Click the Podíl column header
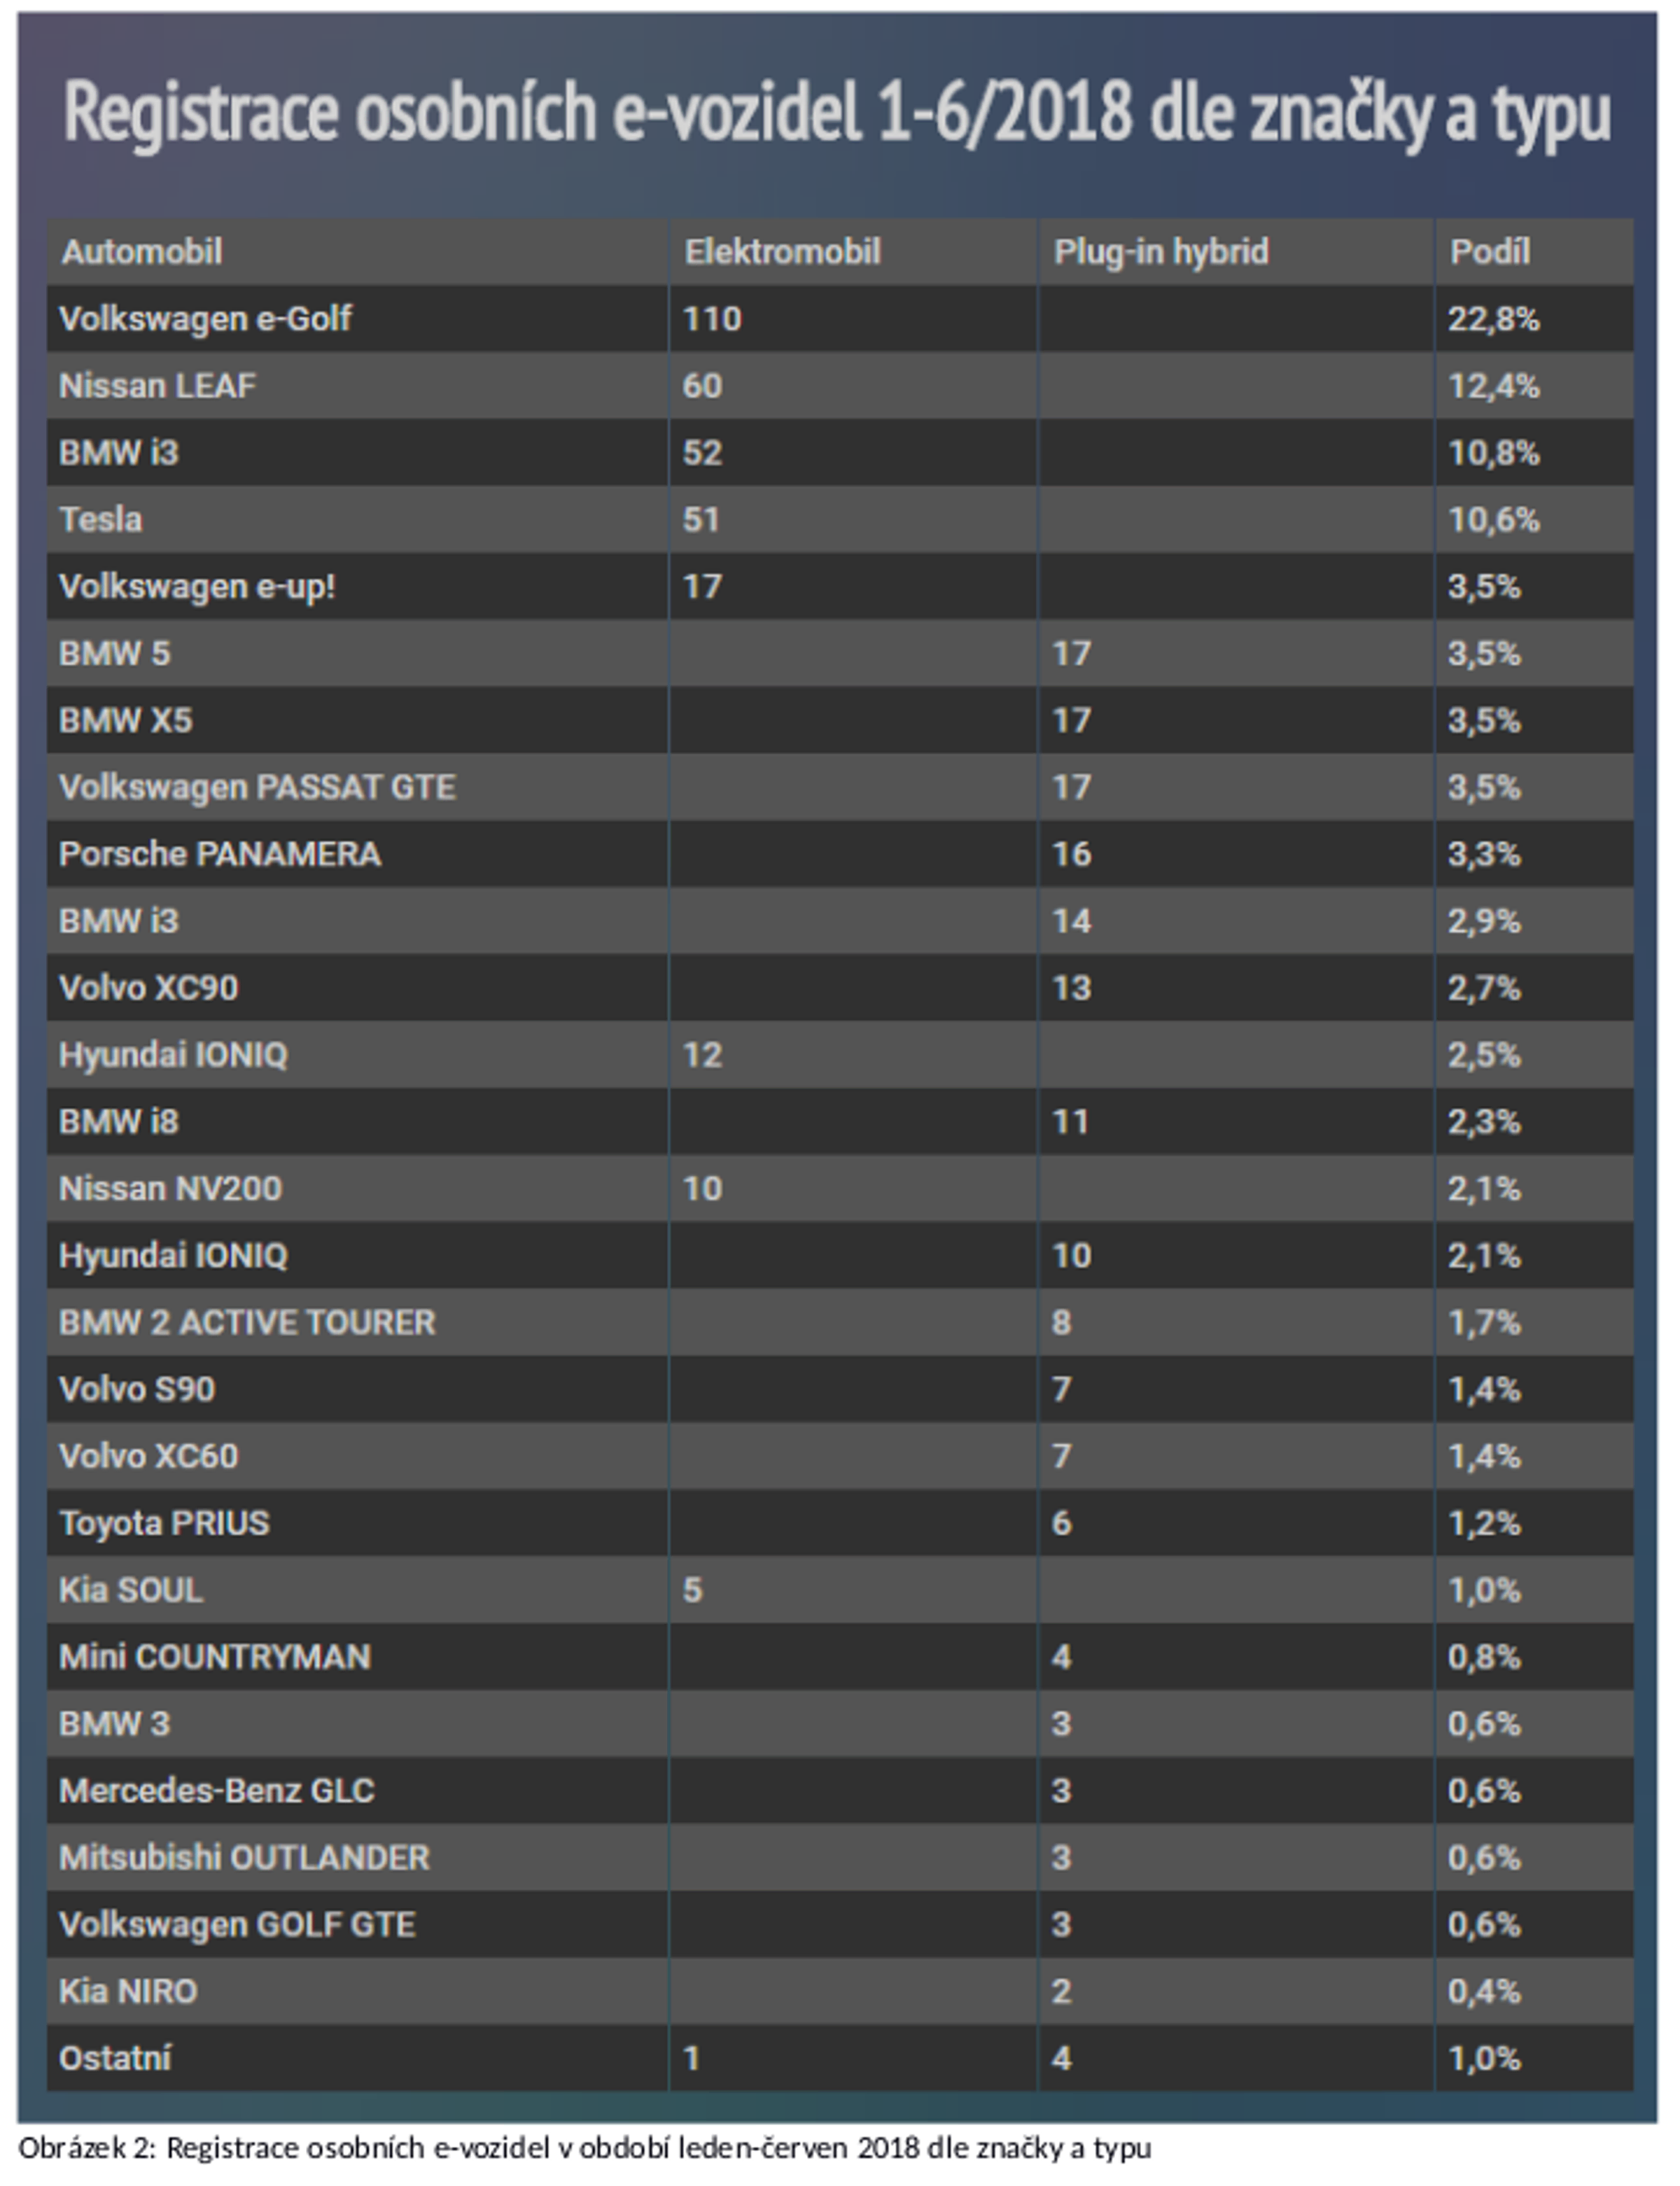Viewport: 1680px width, 2186px height. [x=1489, y=251]
